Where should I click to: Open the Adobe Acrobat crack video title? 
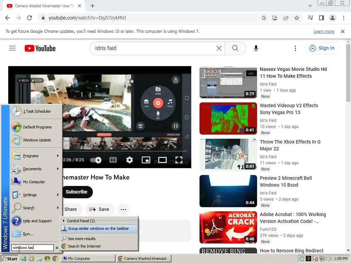pyautogui.click(x=293, y=218)
